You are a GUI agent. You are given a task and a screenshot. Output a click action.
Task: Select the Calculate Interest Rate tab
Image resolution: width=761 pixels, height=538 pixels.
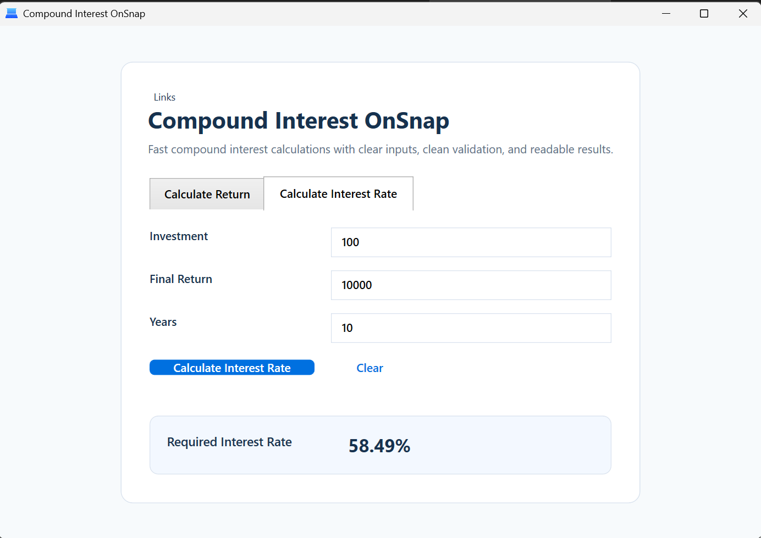tap(338, 194)
